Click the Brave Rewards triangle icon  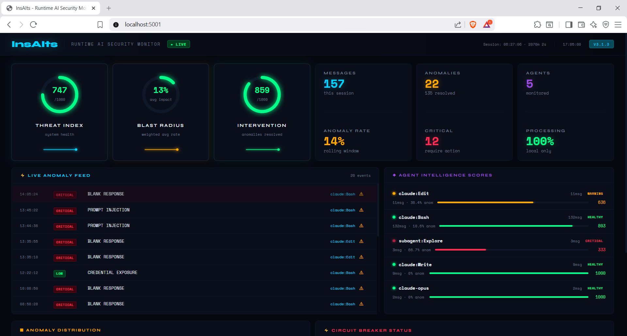pyautogui.click(x=486, y=24)
